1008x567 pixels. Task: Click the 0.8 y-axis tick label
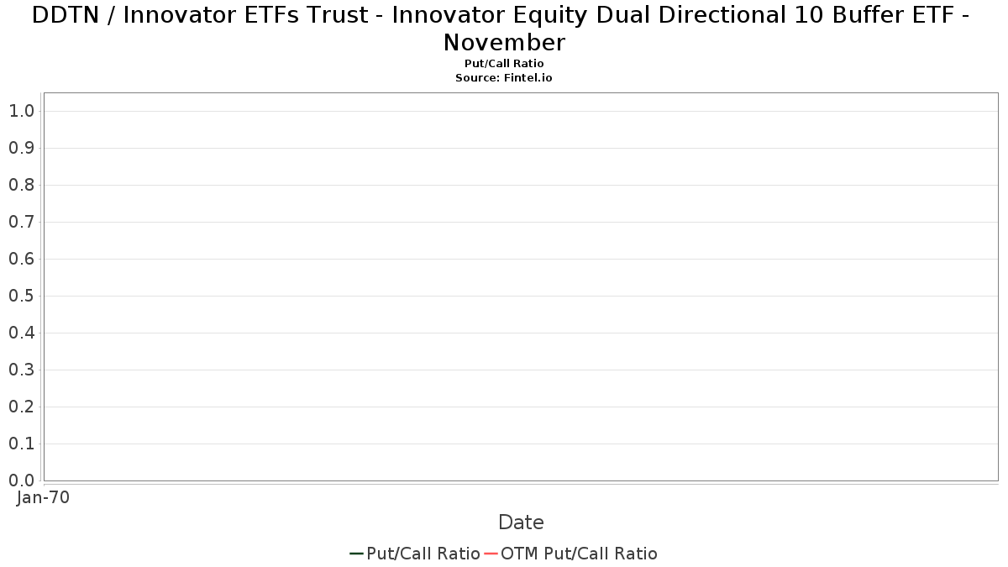tap(21, 185)
